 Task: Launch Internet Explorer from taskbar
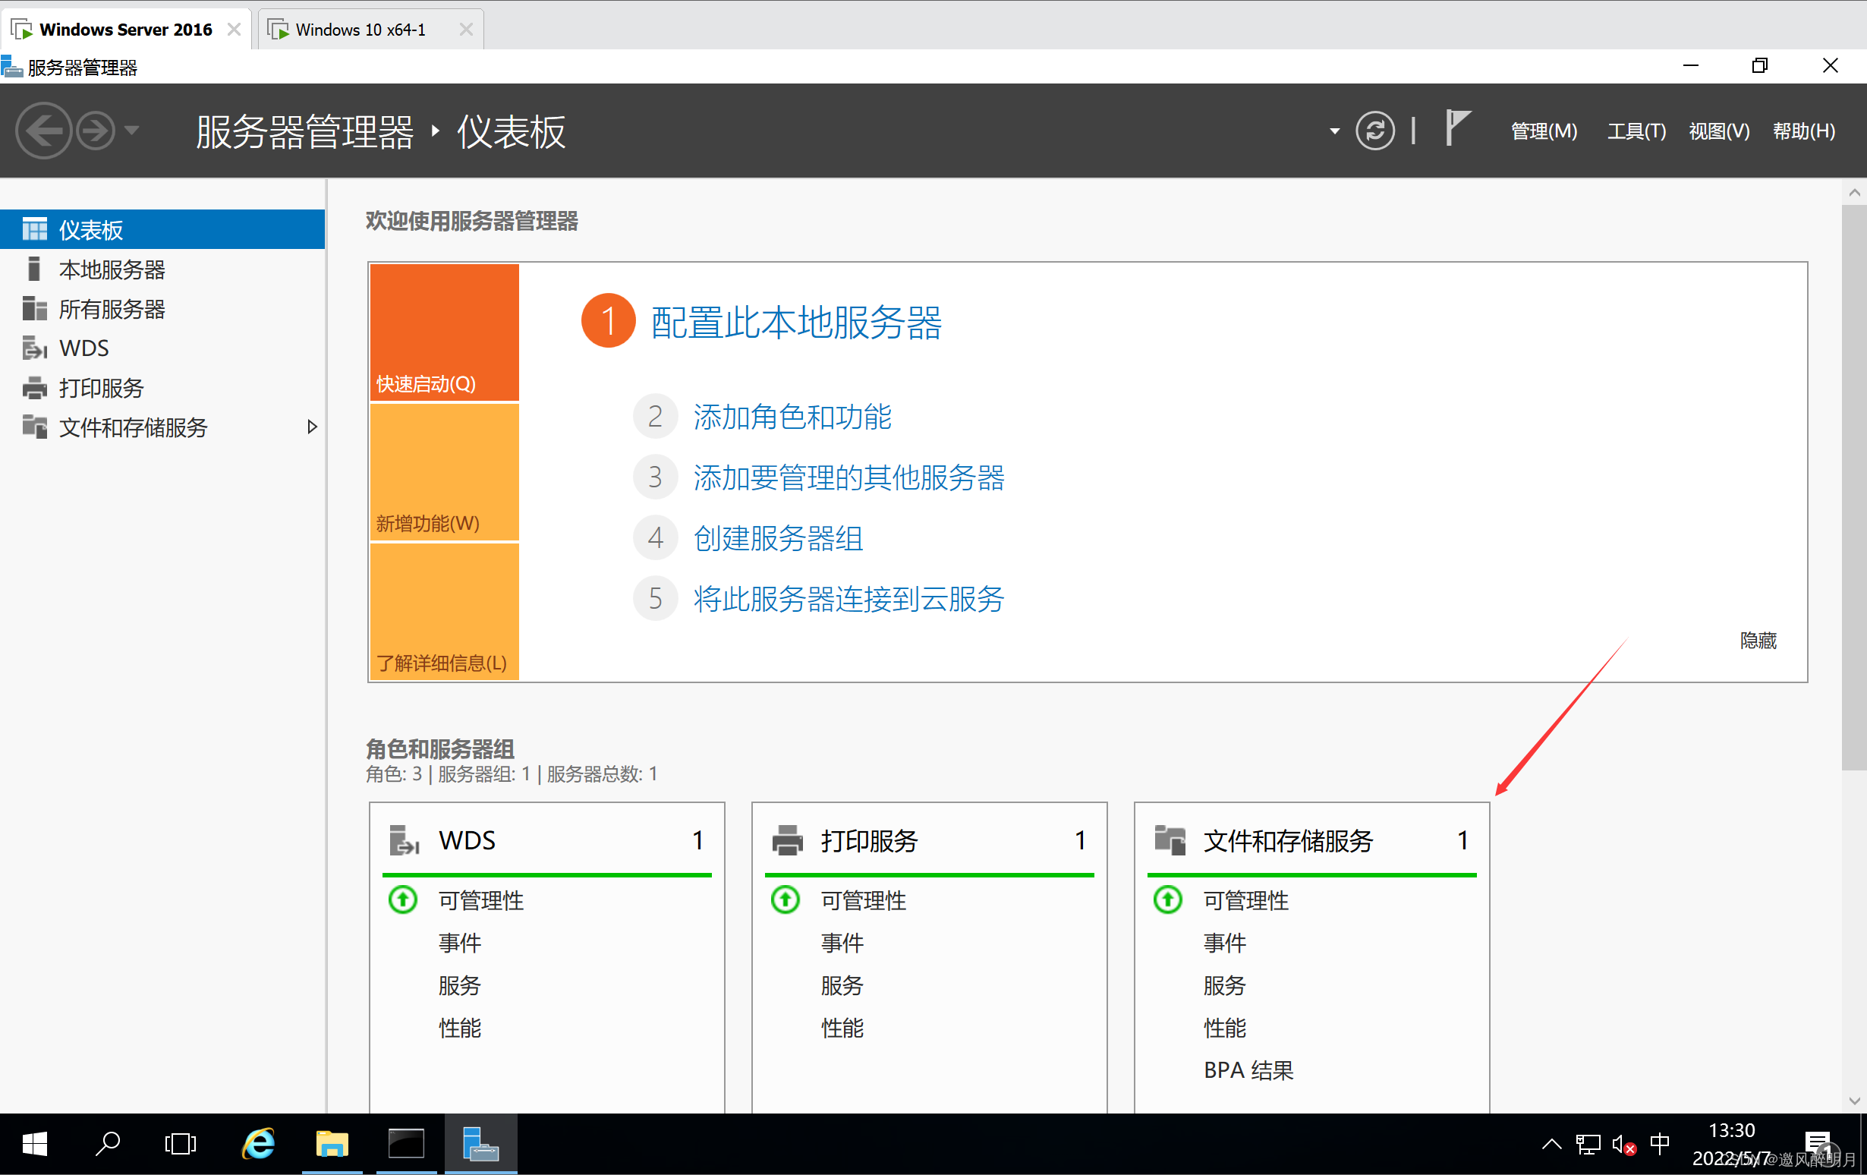pyautogui.click(x=259, y=1144)
